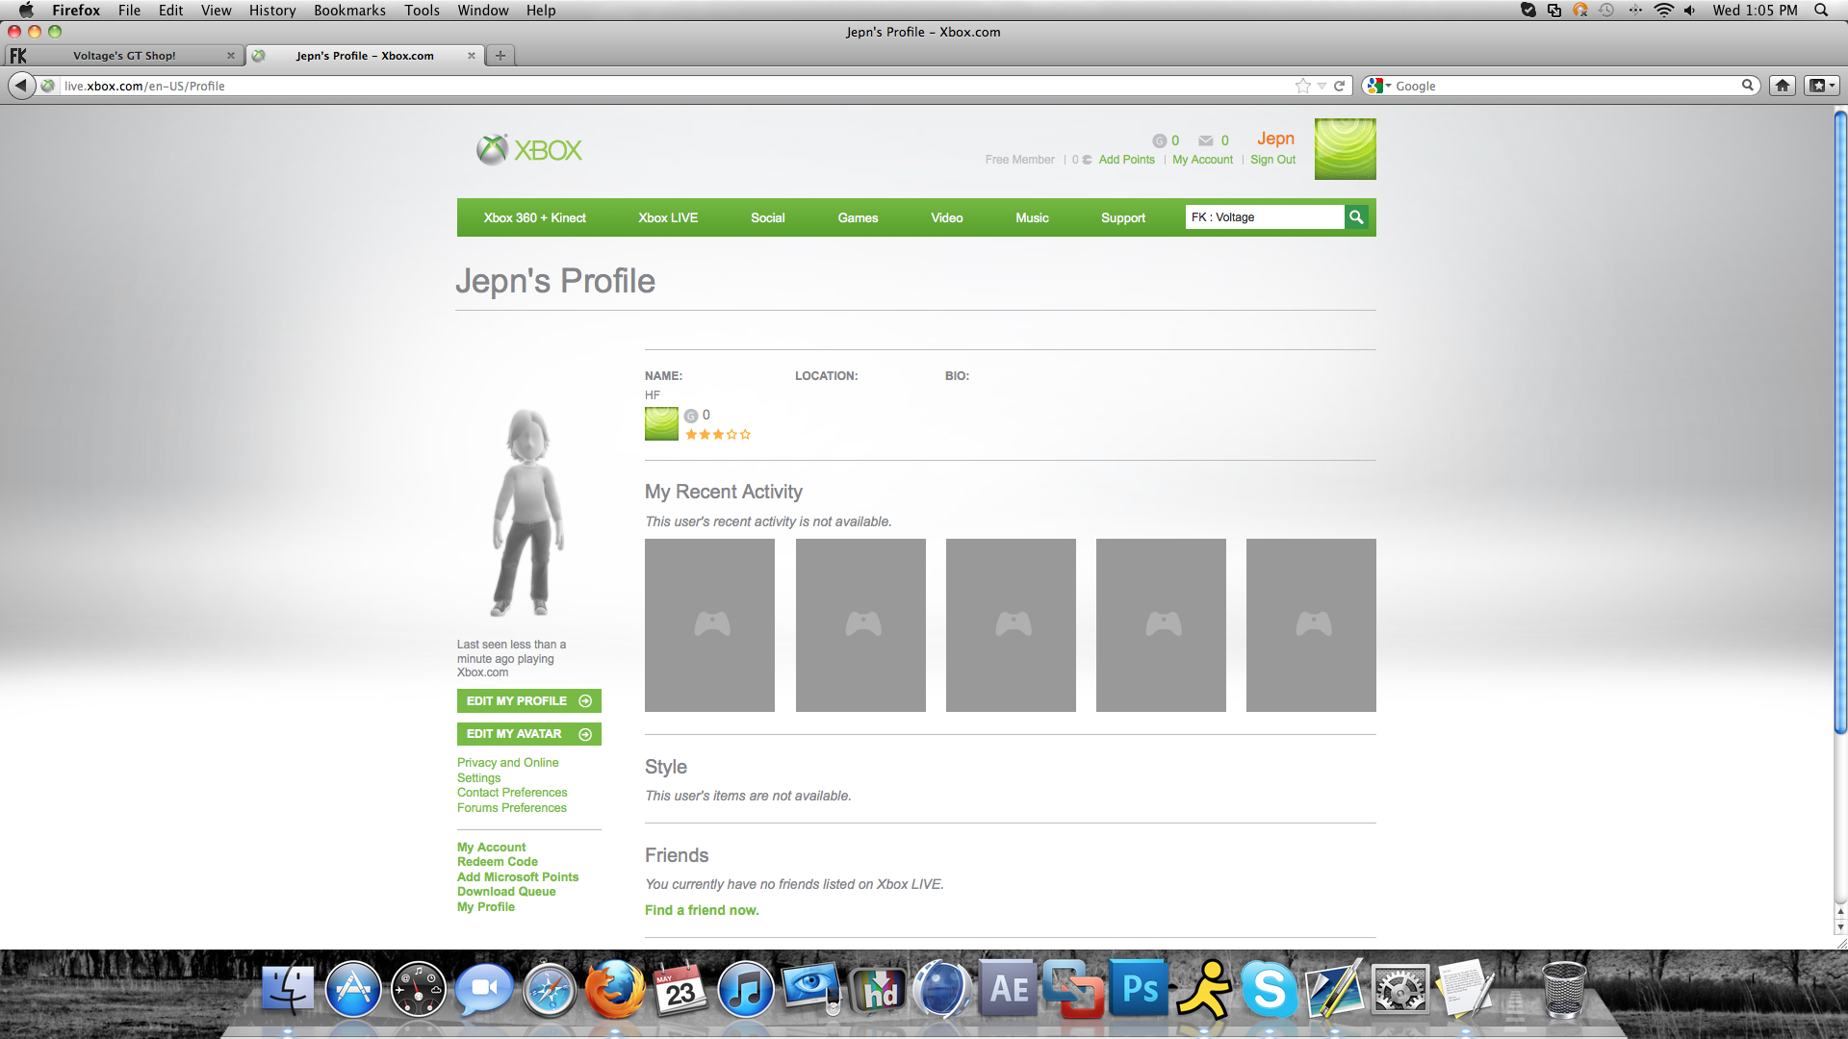The image size is (1848, 1039).
Task: Click EDIT MY PROFILE button
Action: pos(528,701)
